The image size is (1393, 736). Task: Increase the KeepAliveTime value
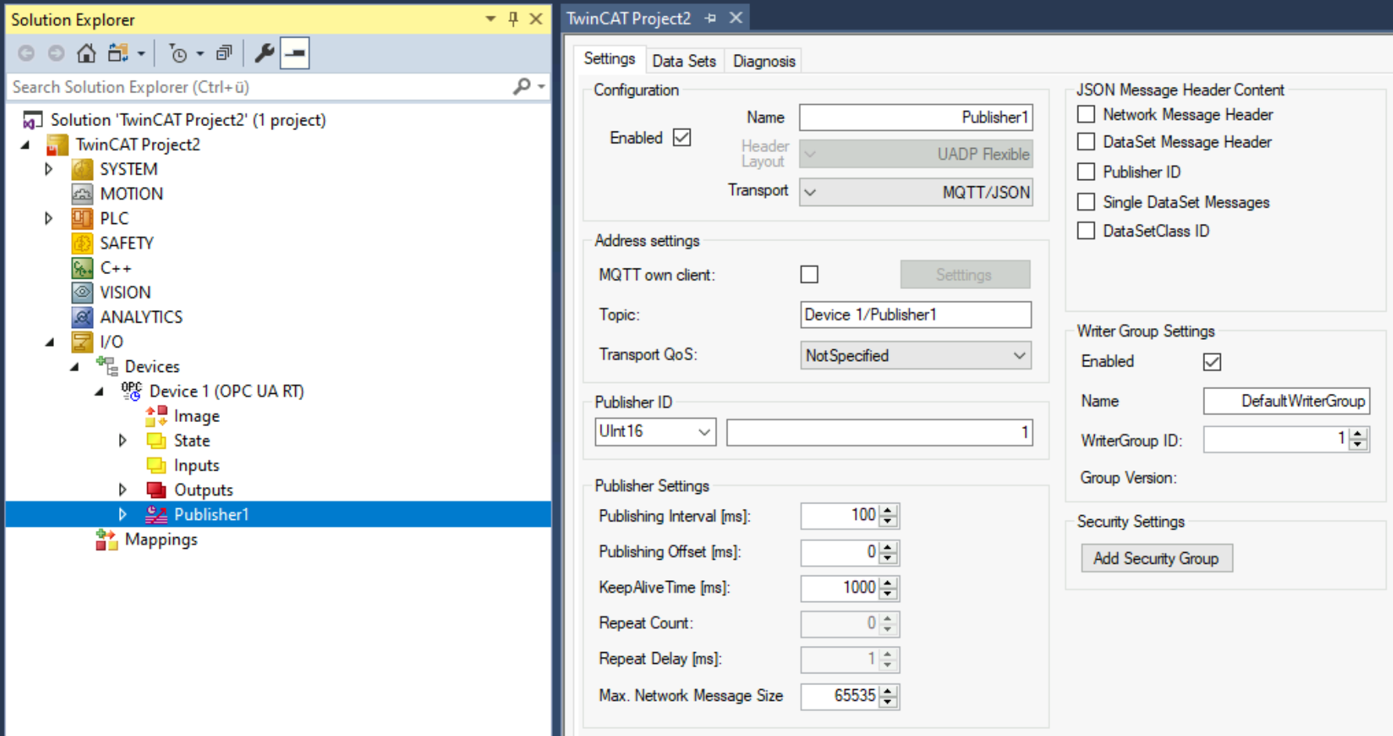pyautogui.click(x=888, y=583)
